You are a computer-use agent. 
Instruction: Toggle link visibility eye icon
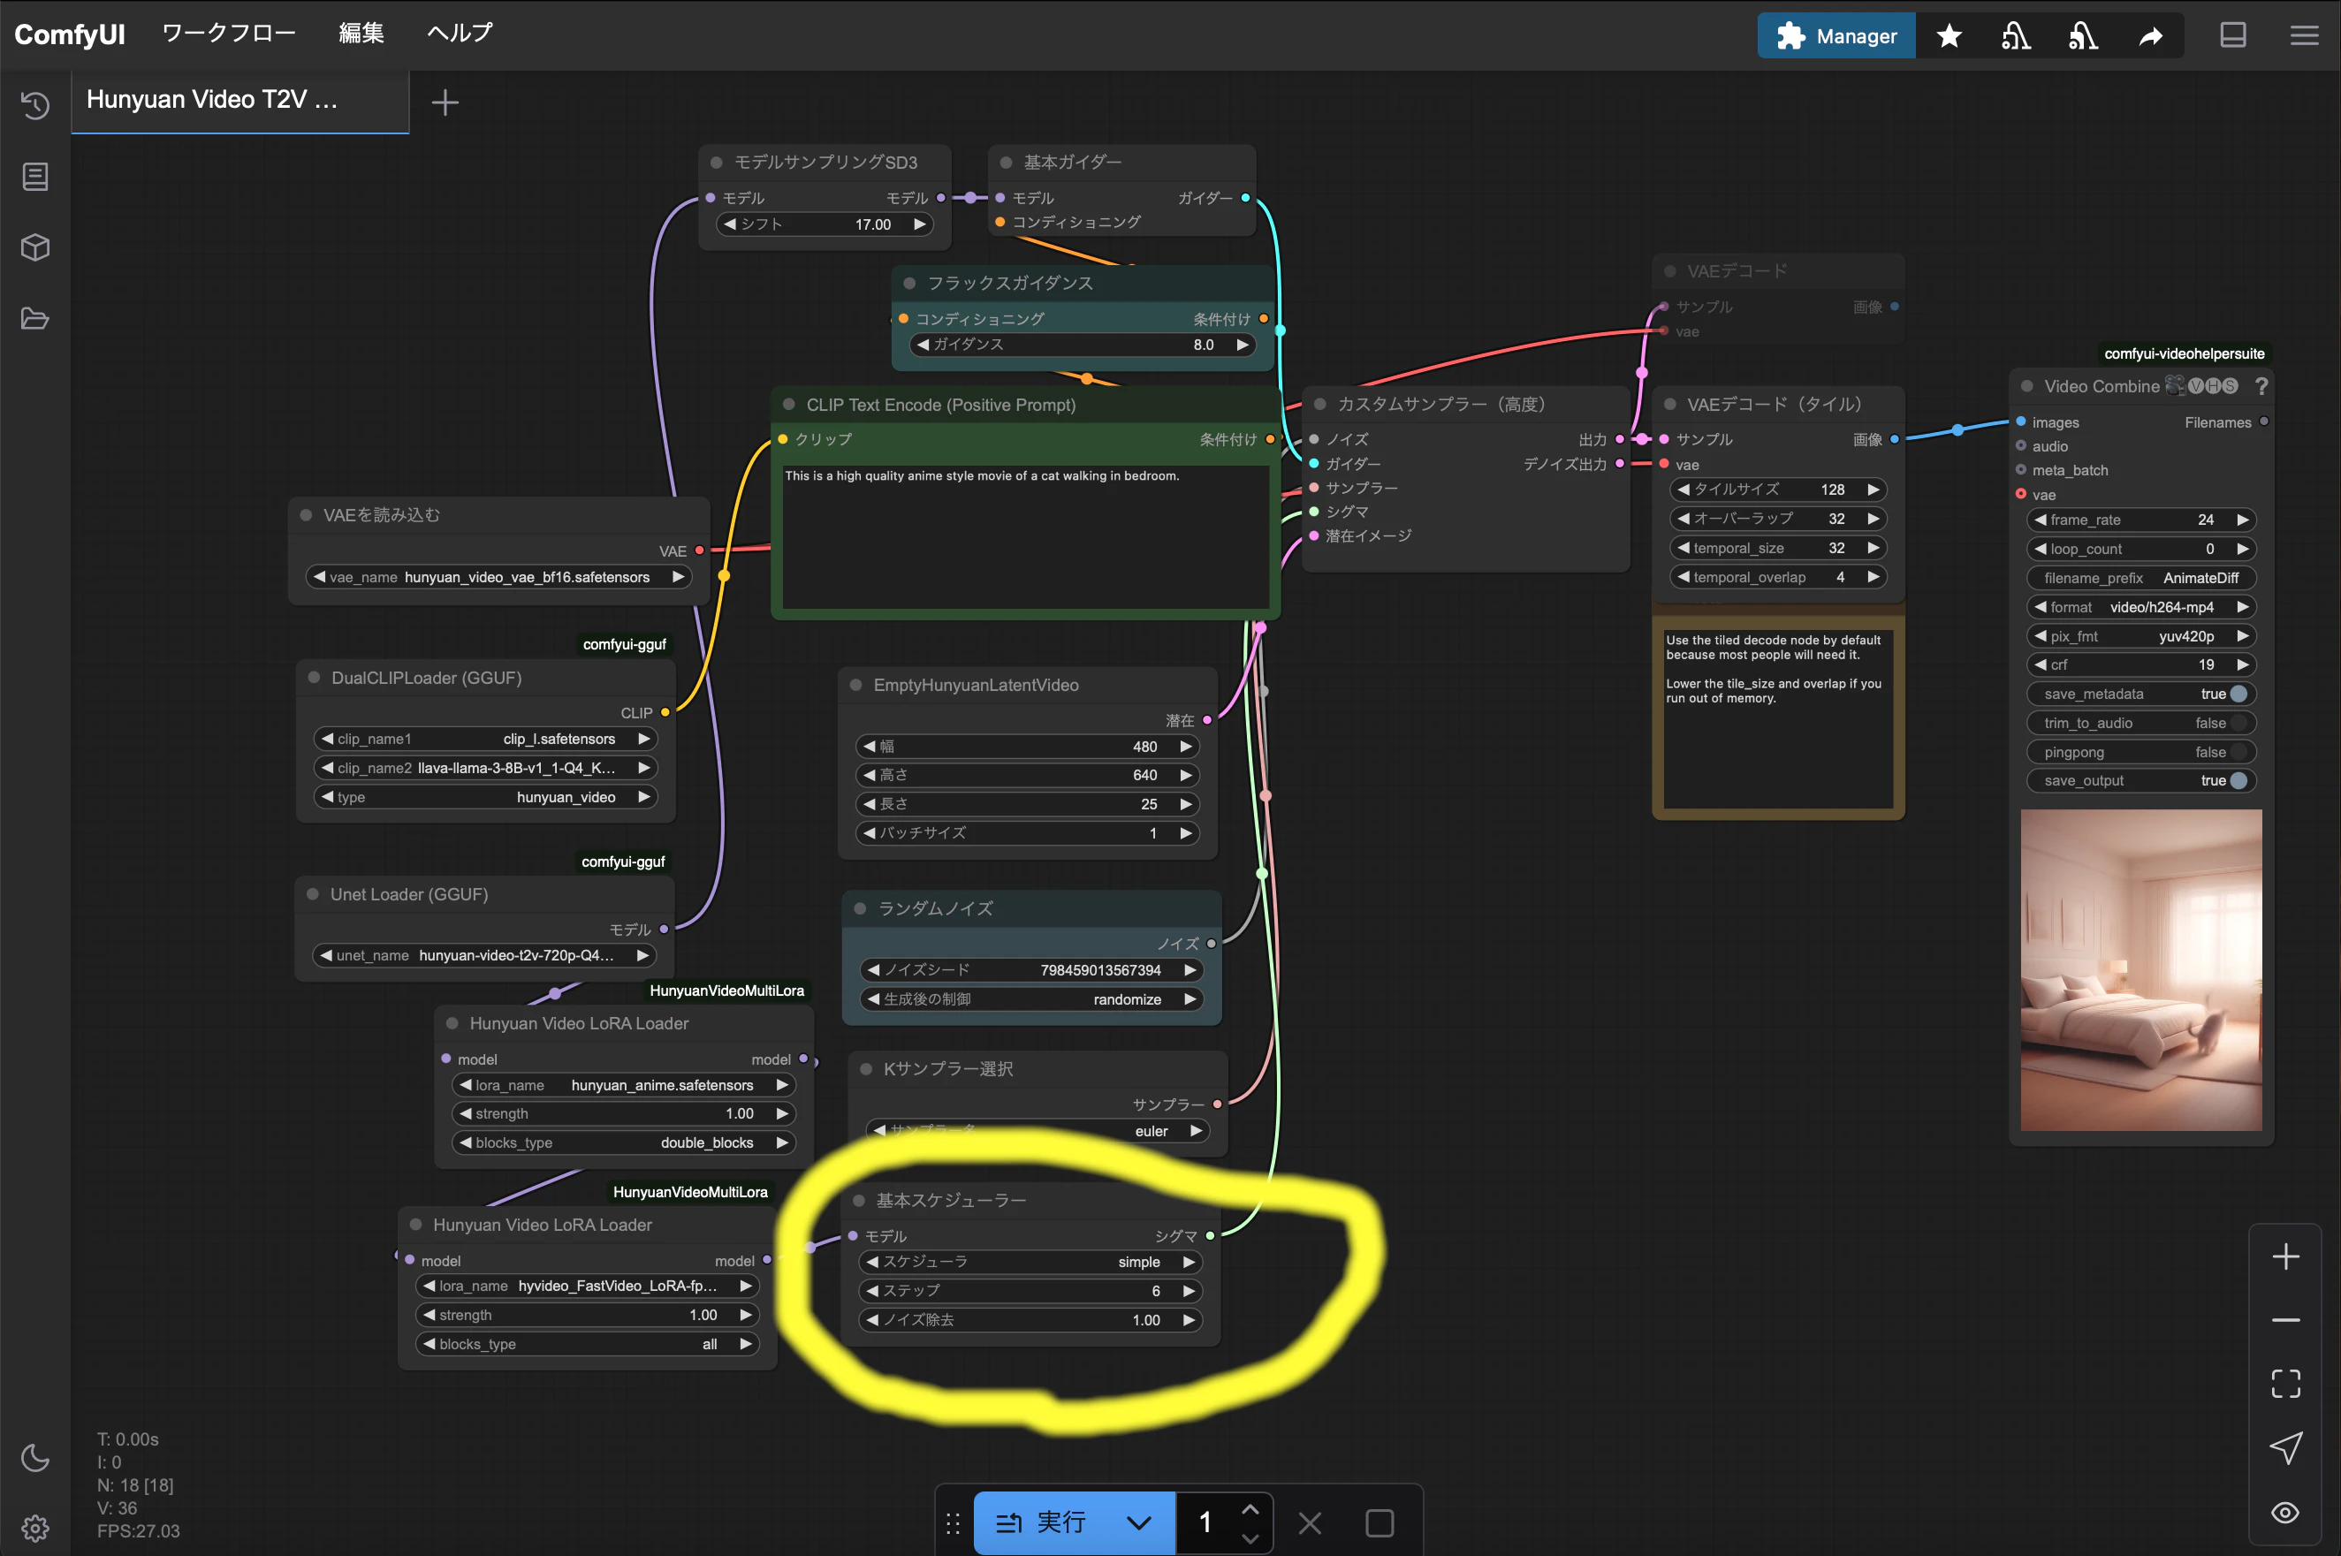pos(2285,1513)
